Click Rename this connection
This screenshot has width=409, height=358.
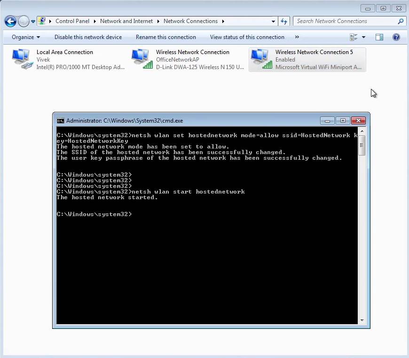tap(165, 37)
